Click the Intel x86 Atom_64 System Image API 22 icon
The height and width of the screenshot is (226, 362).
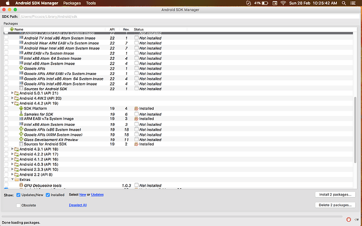tap(21, 58)
